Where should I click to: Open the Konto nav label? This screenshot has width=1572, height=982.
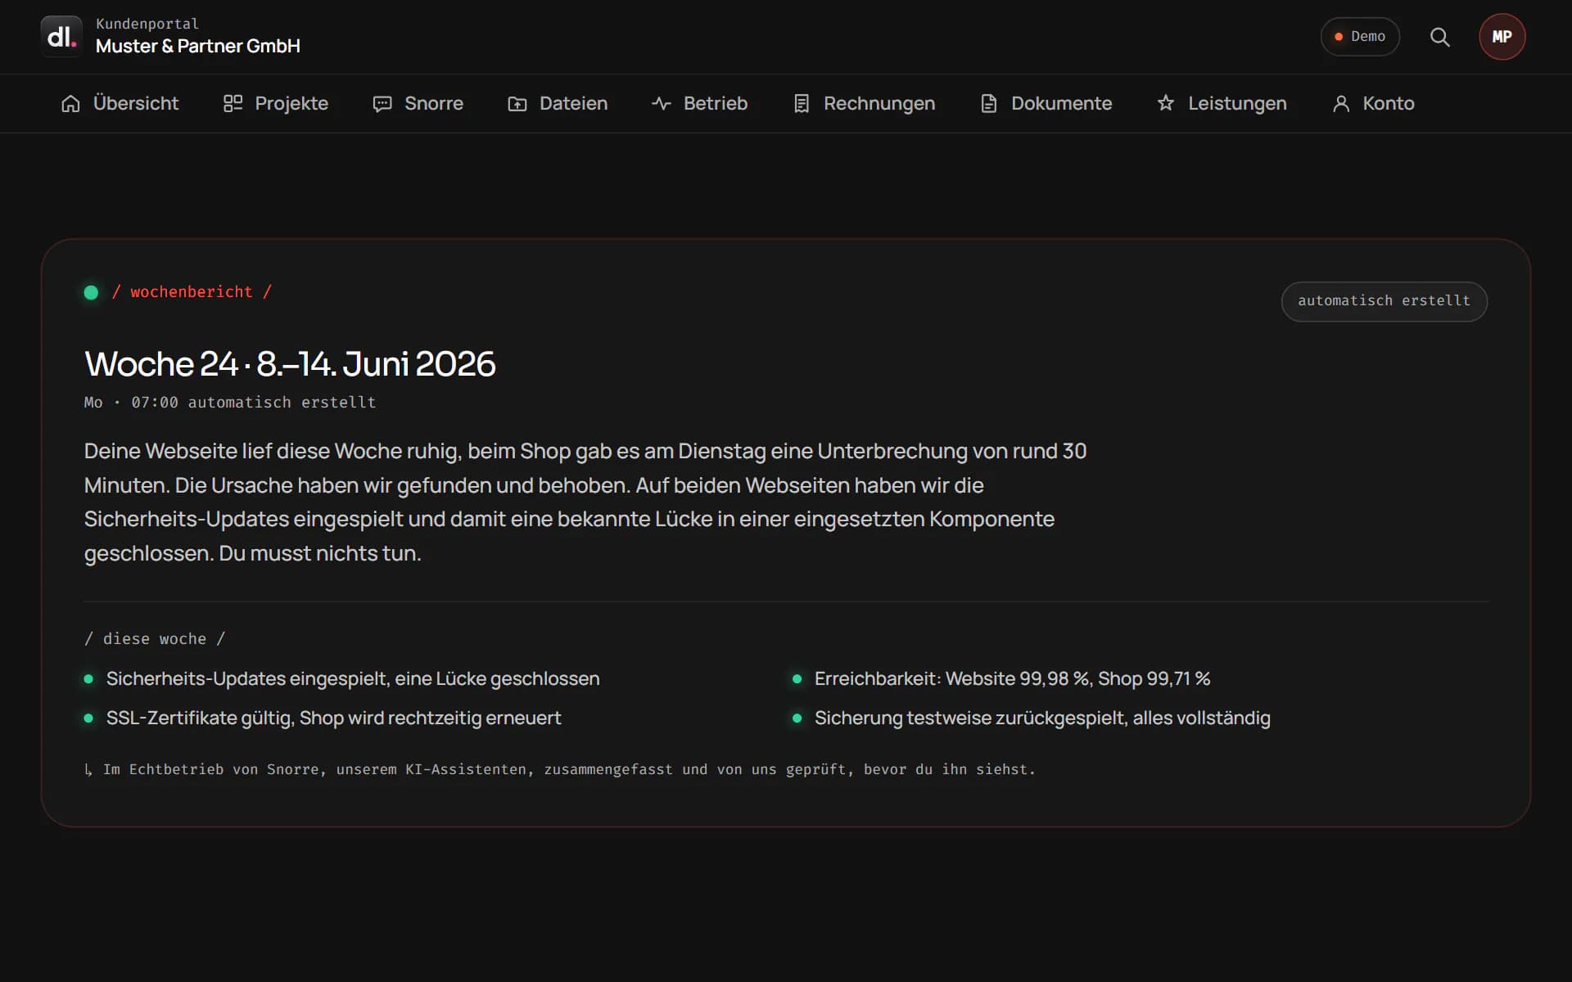(x=1389, y=104)
